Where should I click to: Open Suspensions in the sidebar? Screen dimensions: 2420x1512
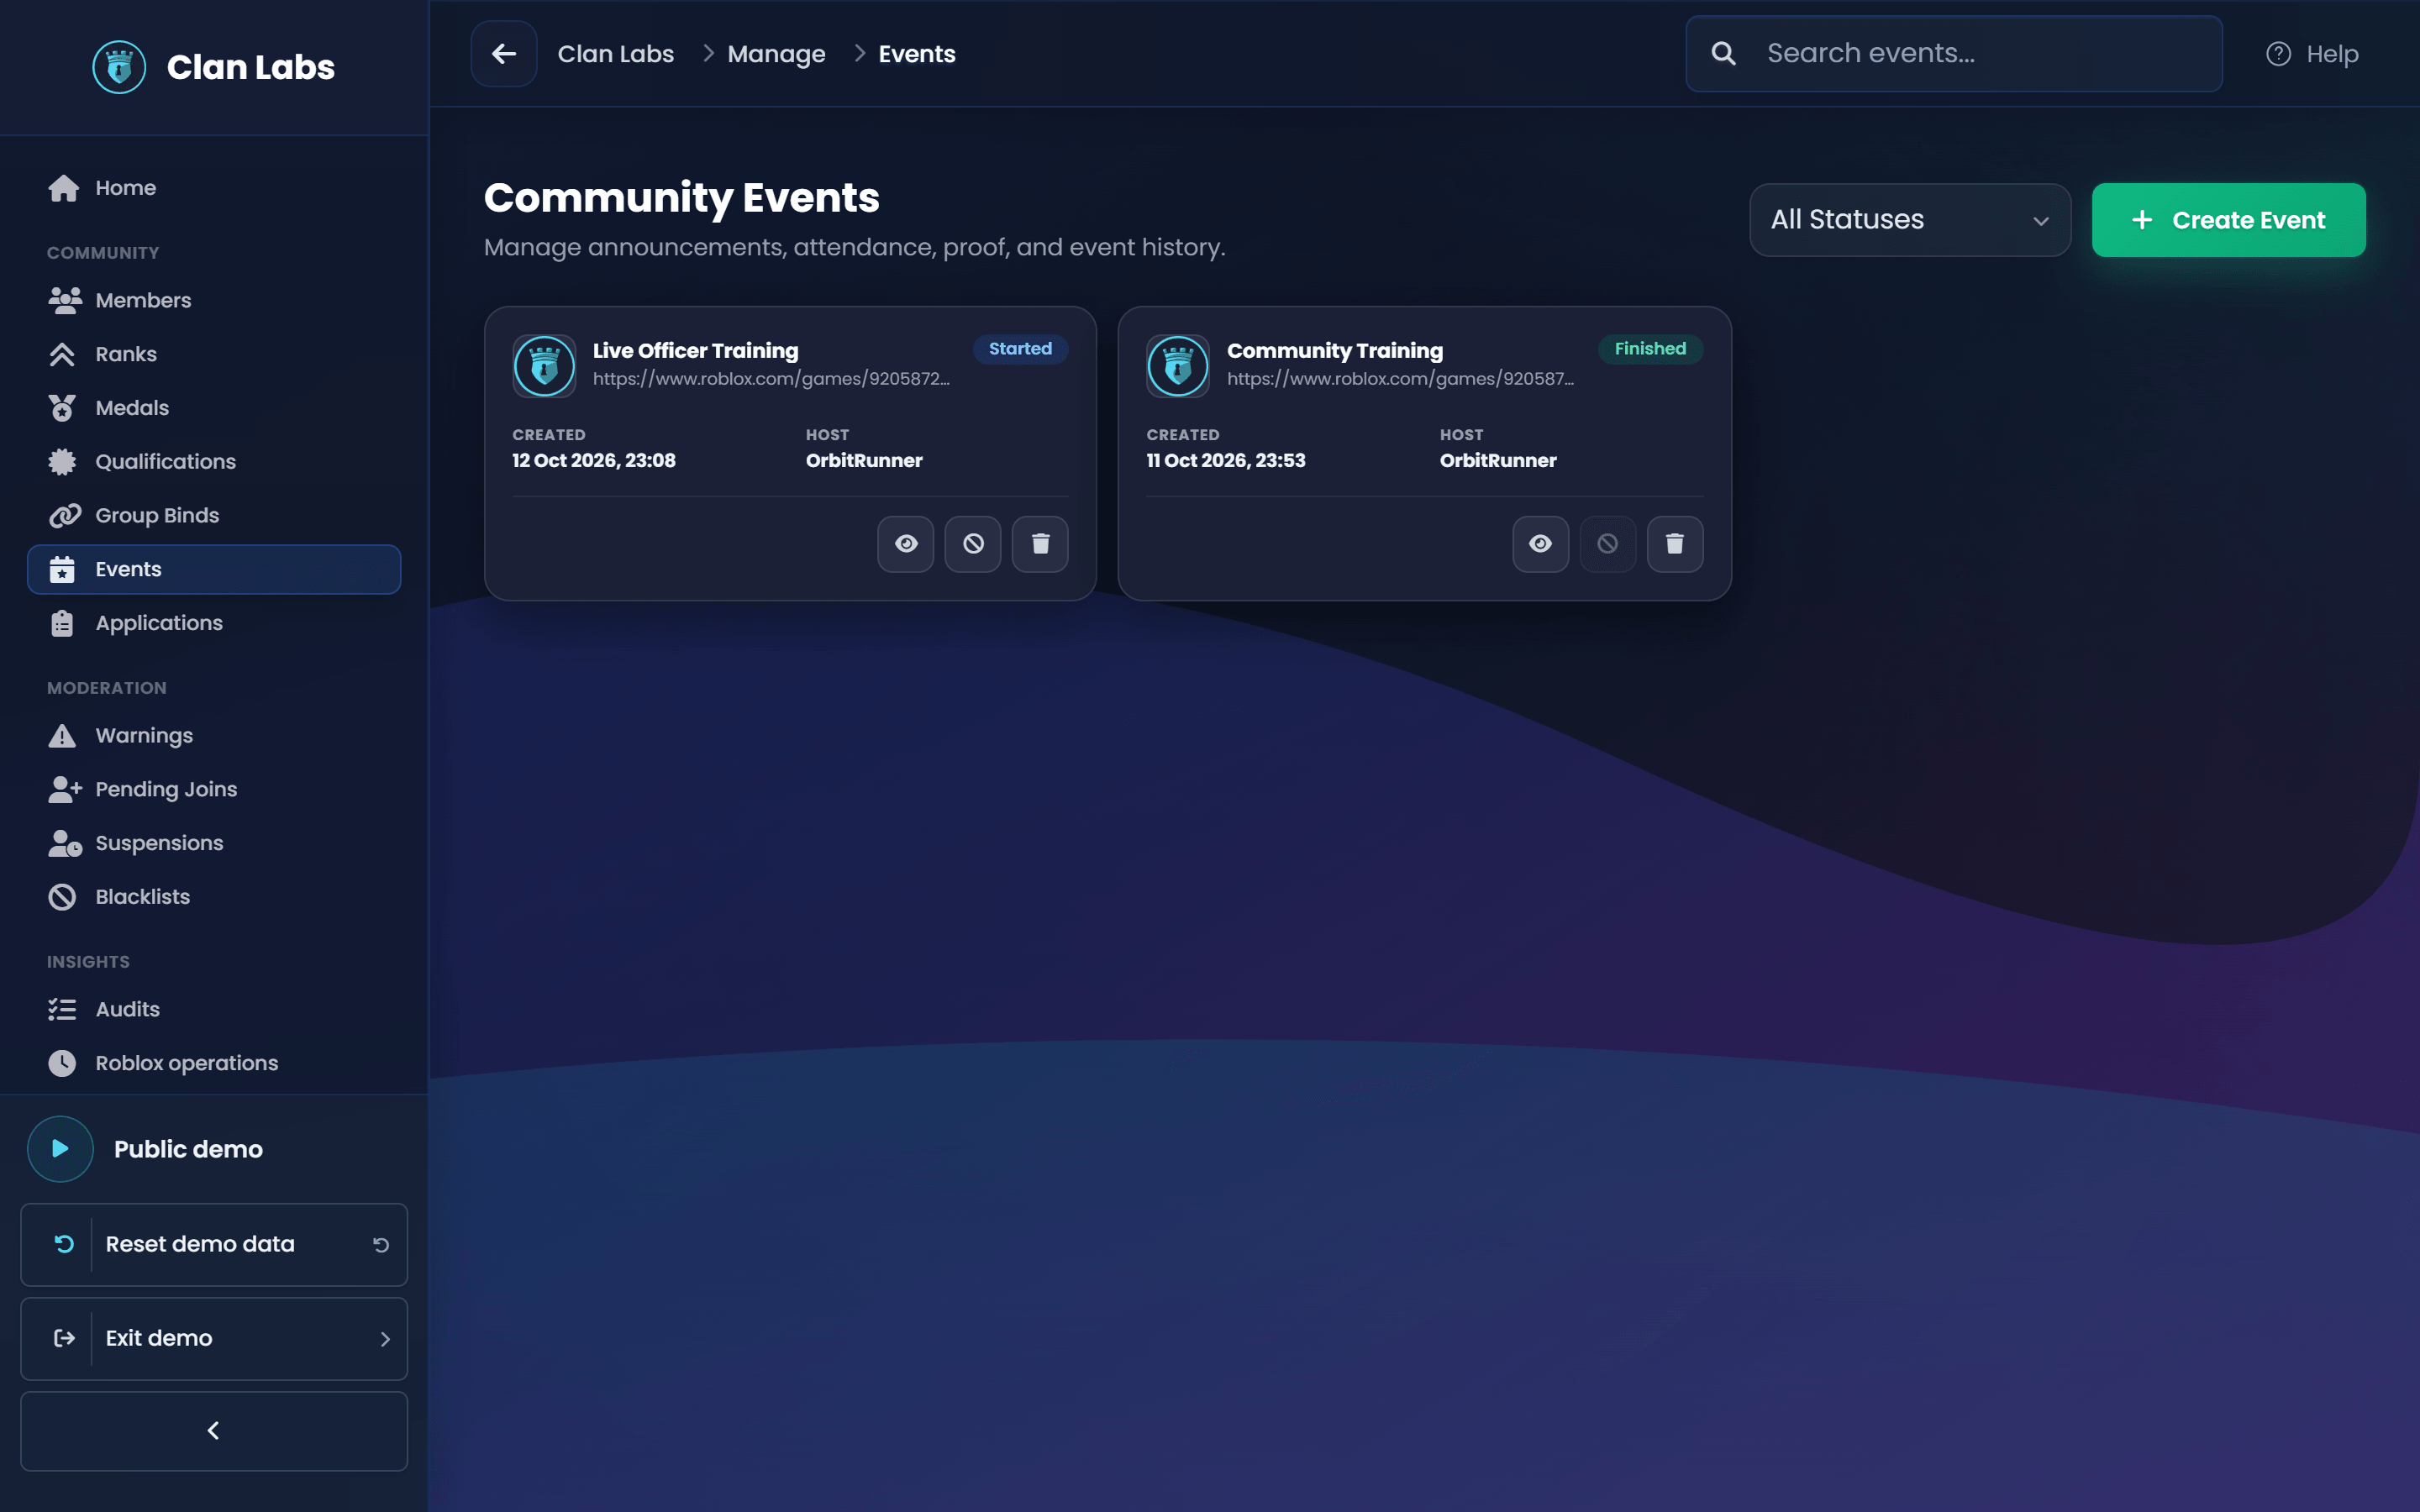214,843
